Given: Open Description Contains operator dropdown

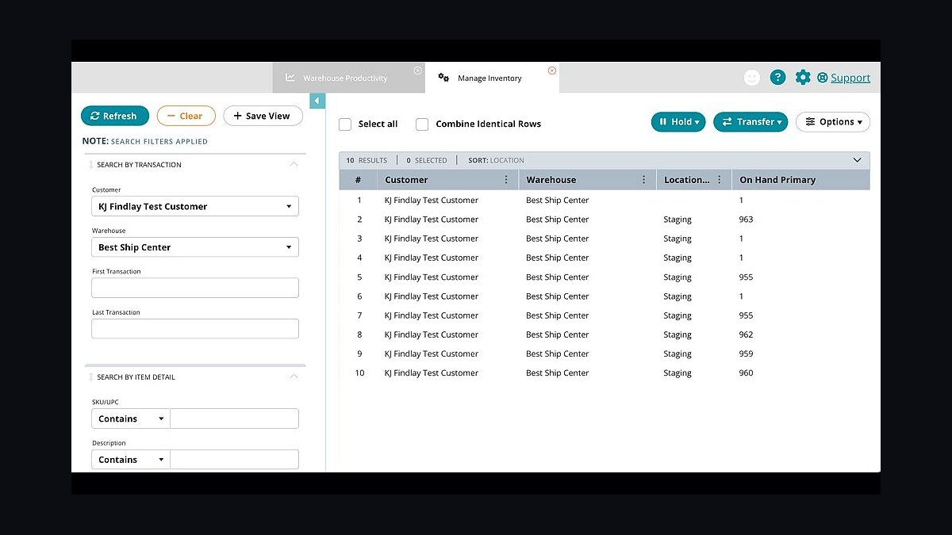Looking at the screenshot, I should (x=131, y=460).
